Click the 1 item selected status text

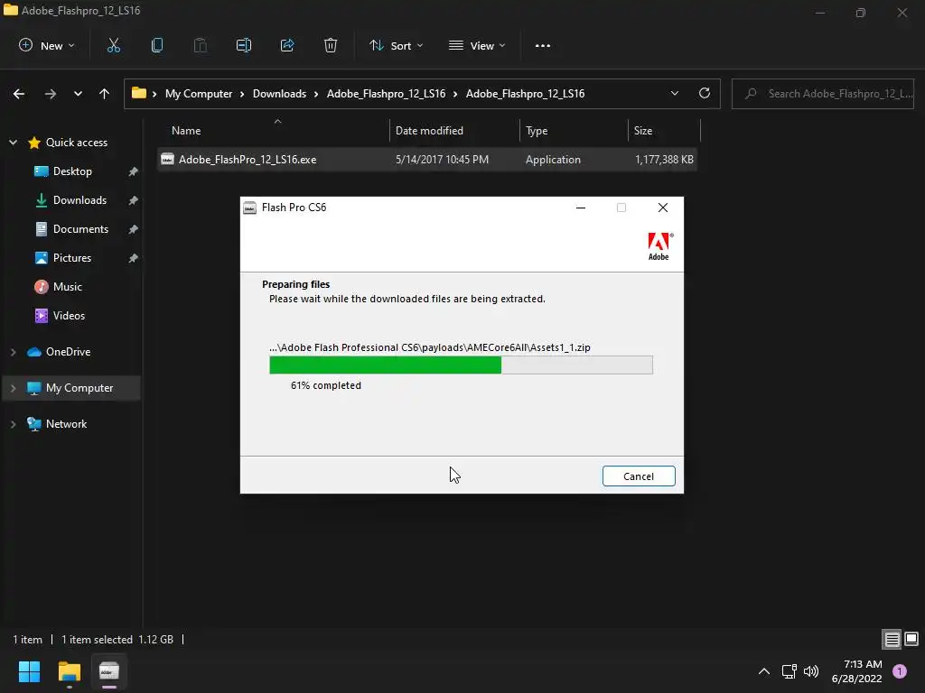pos(97,640)
